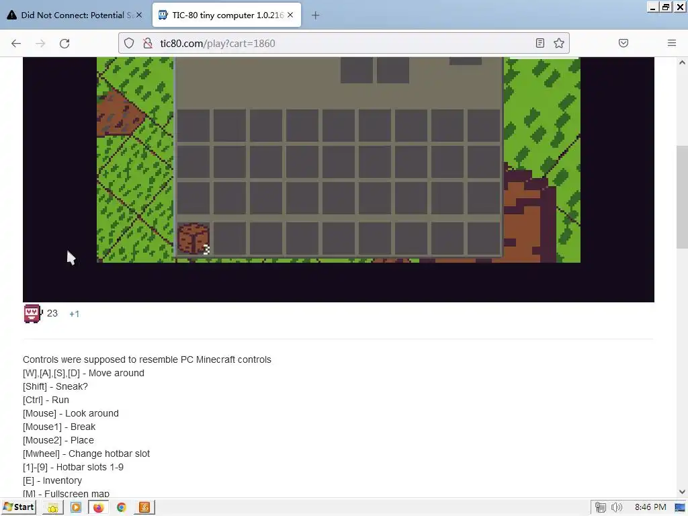Click the page scrollbar down arrow

click(682, 492)
